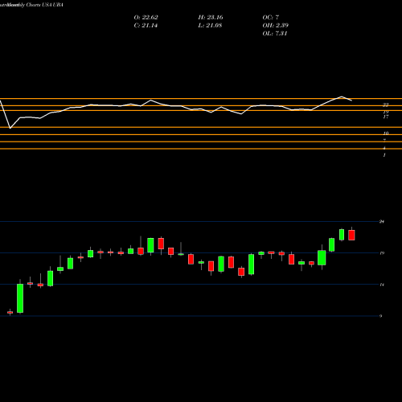Click the line chart's lowest dip near its start
This screenshot has width=402, height=402.
[10, 128]
